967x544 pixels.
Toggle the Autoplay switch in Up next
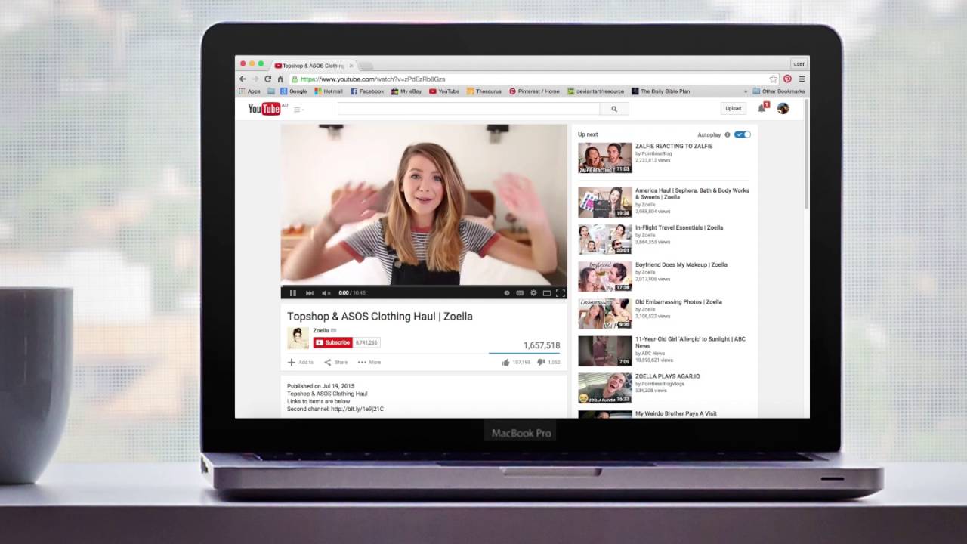(743, 134)
